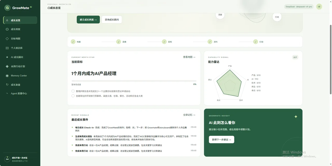The image size is (332, 166).
Task: Click the 表达 · 8/10 score
Action: click(256, 91)
